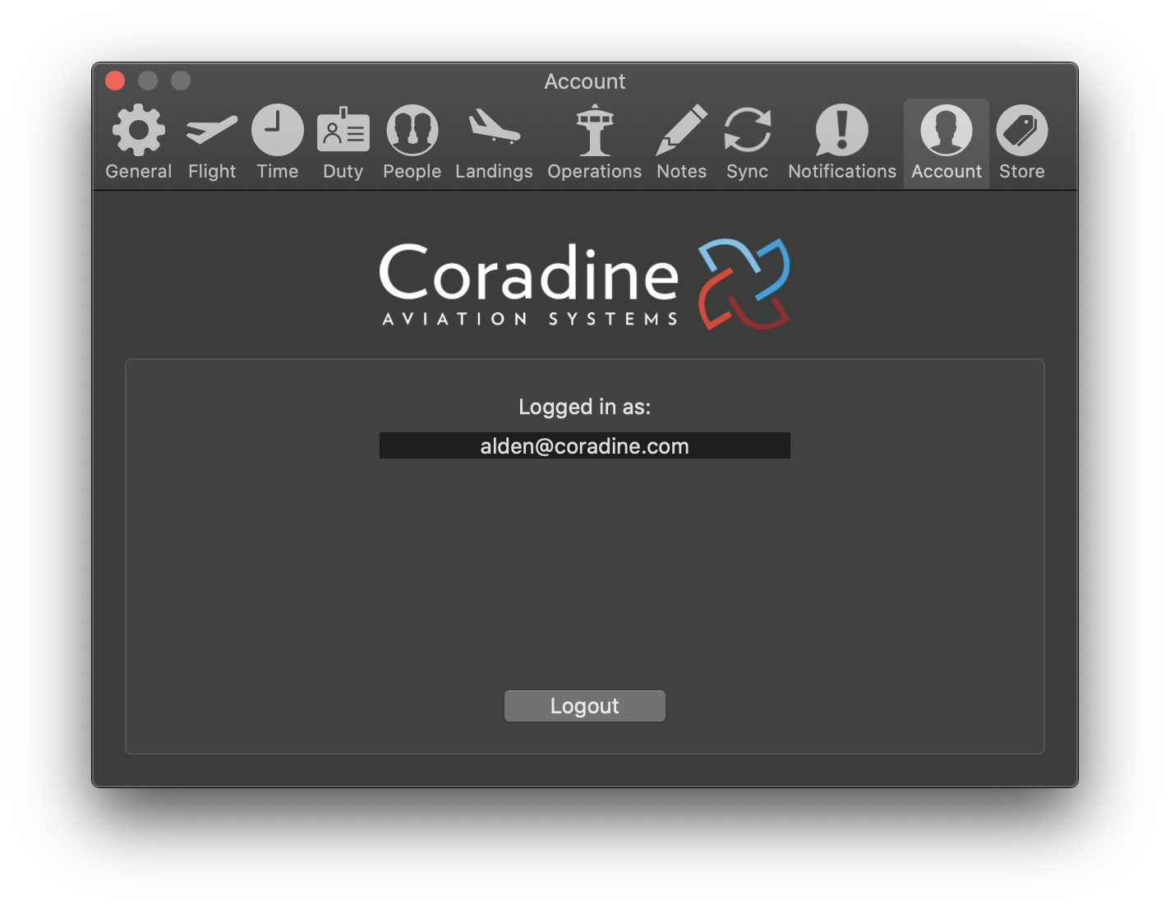
Task: Open the General preferences gear icon
Action: pyautogui.click(x=139, y=130)
